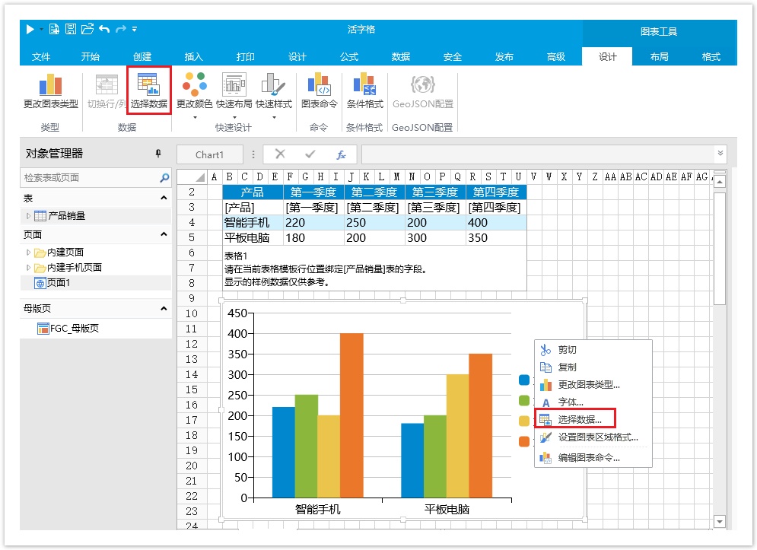Choose 复制 from the context menu
Image resolution: width=757 pixels, height=550 pixels.
[x=568, y=367]
